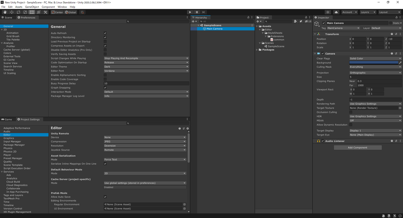Screen dimensions: 403x218
Task: Open the Window menu
Action: [62, 7]
